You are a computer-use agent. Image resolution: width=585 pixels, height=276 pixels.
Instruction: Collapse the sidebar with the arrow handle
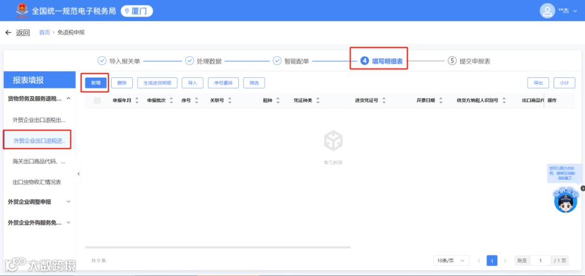(x=79, y=174)
